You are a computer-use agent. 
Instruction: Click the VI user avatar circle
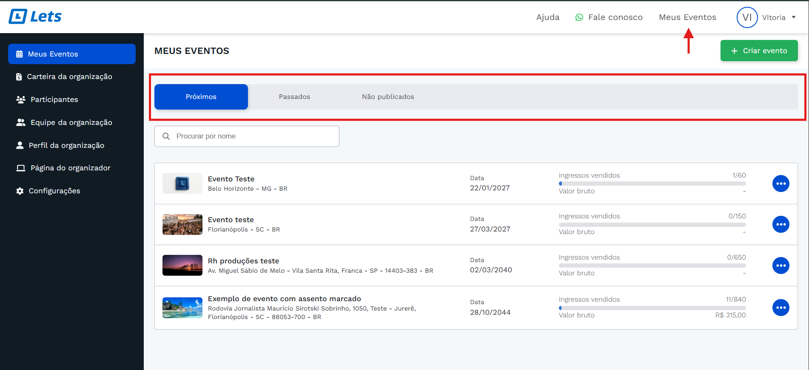746,17
